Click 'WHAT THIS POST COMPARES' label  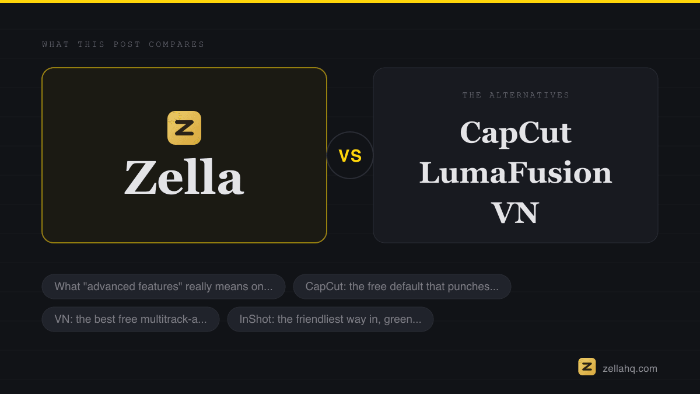124,44
